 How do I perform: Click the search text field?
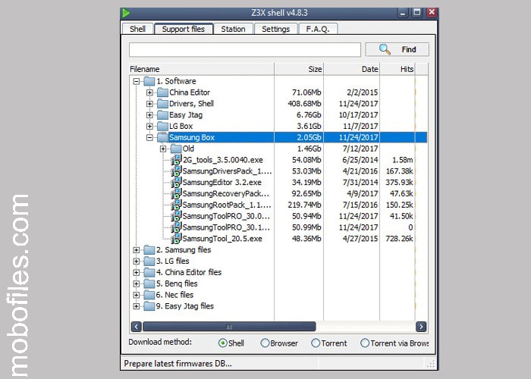[245, 50]
